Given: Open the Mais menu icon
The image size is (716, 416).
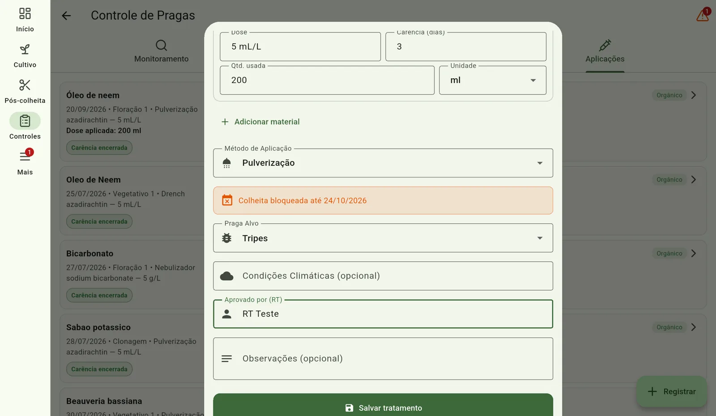Looking at the screenshot, I should tap(25, 157).
